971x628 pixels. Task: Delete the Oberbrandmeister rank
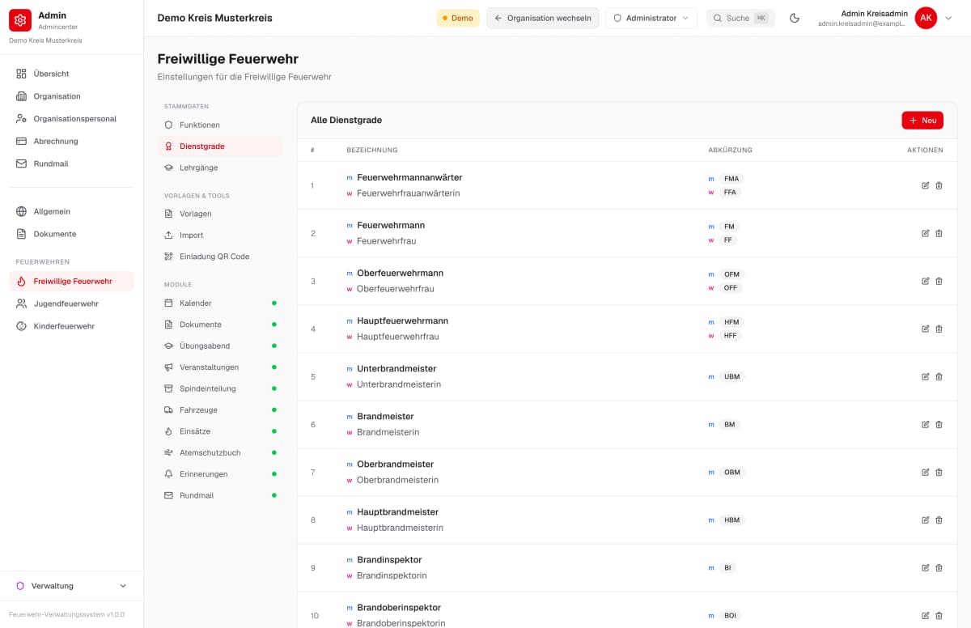[x=939, y=472]
